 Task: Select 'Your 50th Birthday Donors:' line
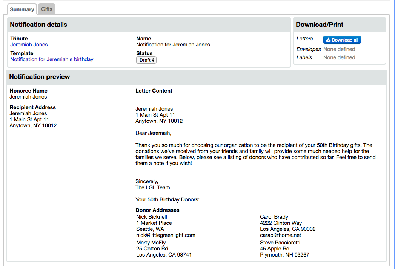168,199
